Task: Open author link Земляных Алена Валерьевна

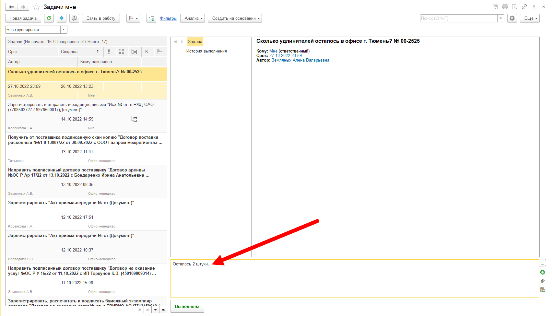Action: (x=300, y=60)
